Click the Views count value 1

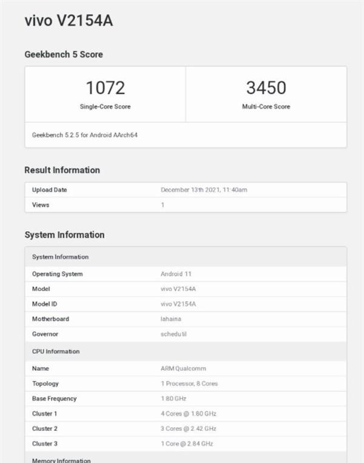[x=163, y=205]
